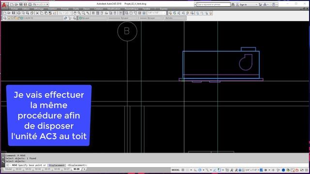Click the Zoom Previous tool
The image size is (310, 174).
[x=88, y=13]
